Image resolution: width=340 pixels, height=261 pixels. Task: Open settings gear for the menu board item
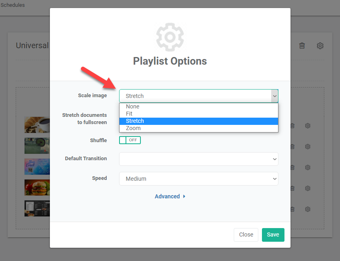pyautogui.click(x=307, y=209)
